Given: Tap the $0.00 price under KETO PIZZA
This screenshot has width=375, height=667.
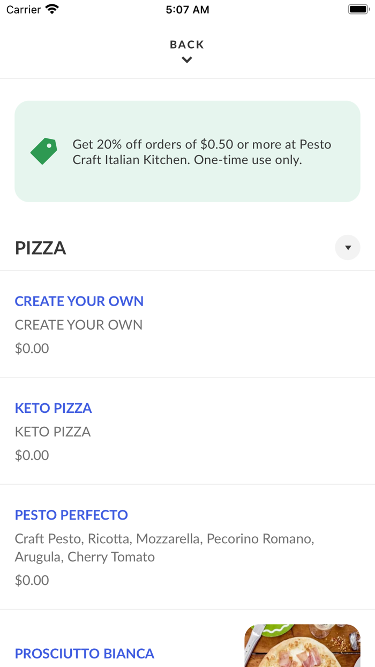Looking at the screenshot, I should pos(31,455).
